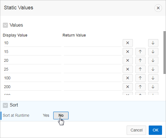Image resolution: width=166 pixels, height=138 pixels.
Task: Confirm static values with OK
Action: click(155, 130)
